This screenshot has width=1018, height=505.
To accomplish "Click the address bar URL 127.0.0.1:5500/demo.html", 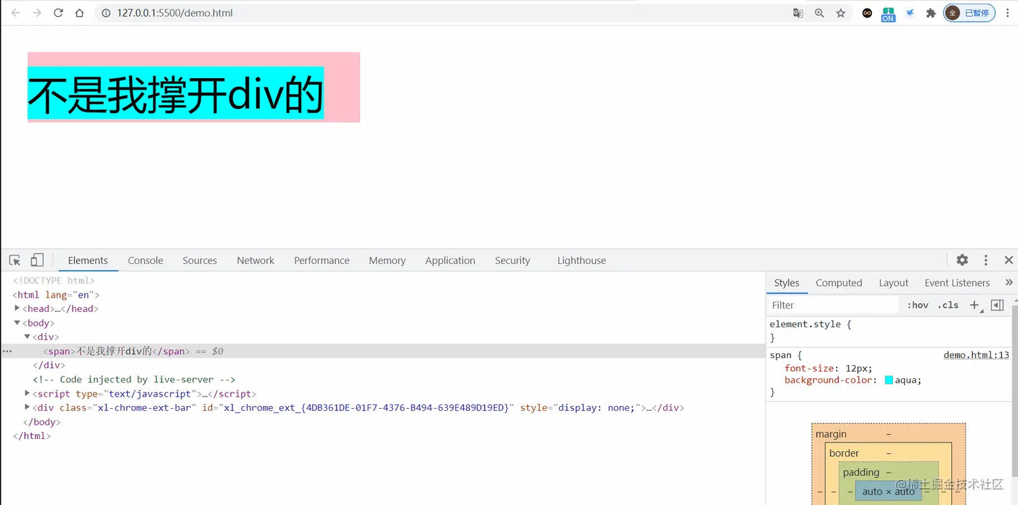I will (x=175, y=13).
